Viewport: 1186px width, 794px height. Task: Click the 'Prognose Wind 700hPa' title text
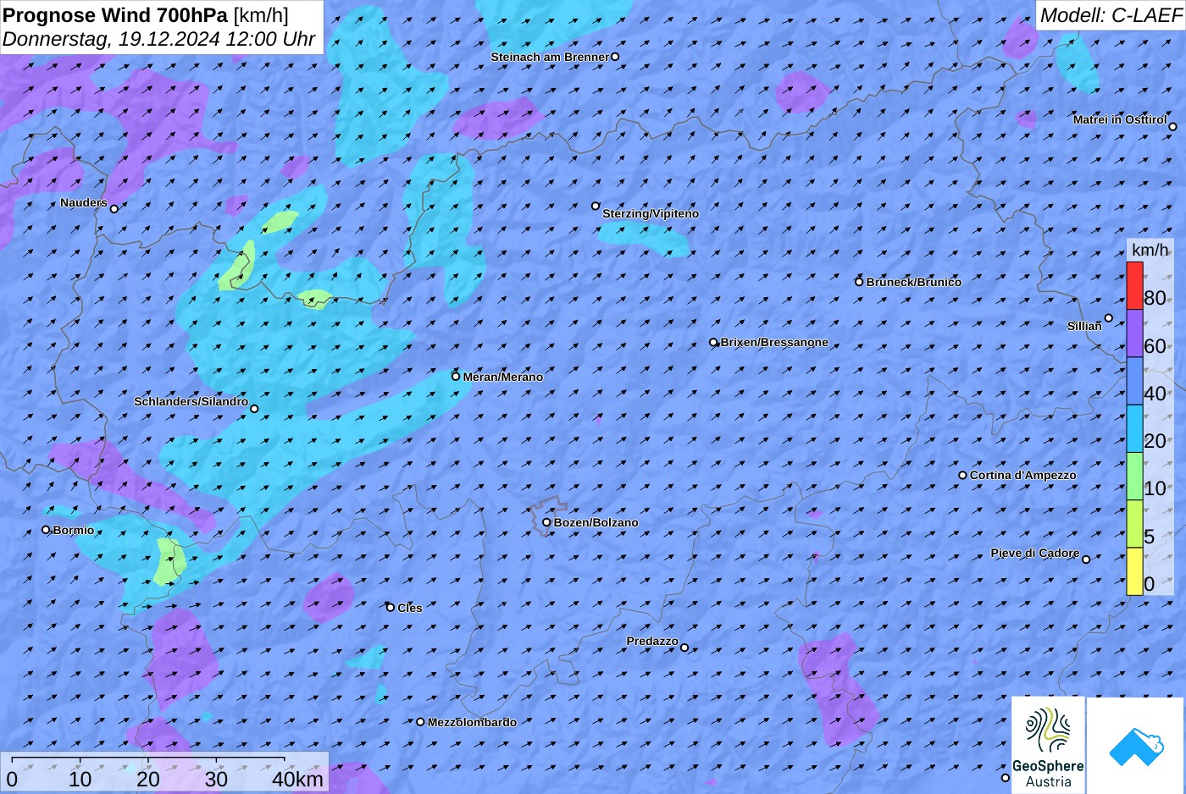[x=116, y=14]
